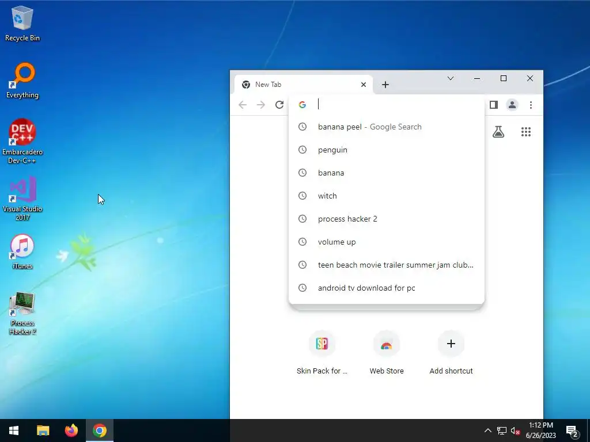Image resolution: width=590 pixels, height=442 pixels.
Task: Open the Recycle Bin desktop icon
Action: (x=22, y=23)
